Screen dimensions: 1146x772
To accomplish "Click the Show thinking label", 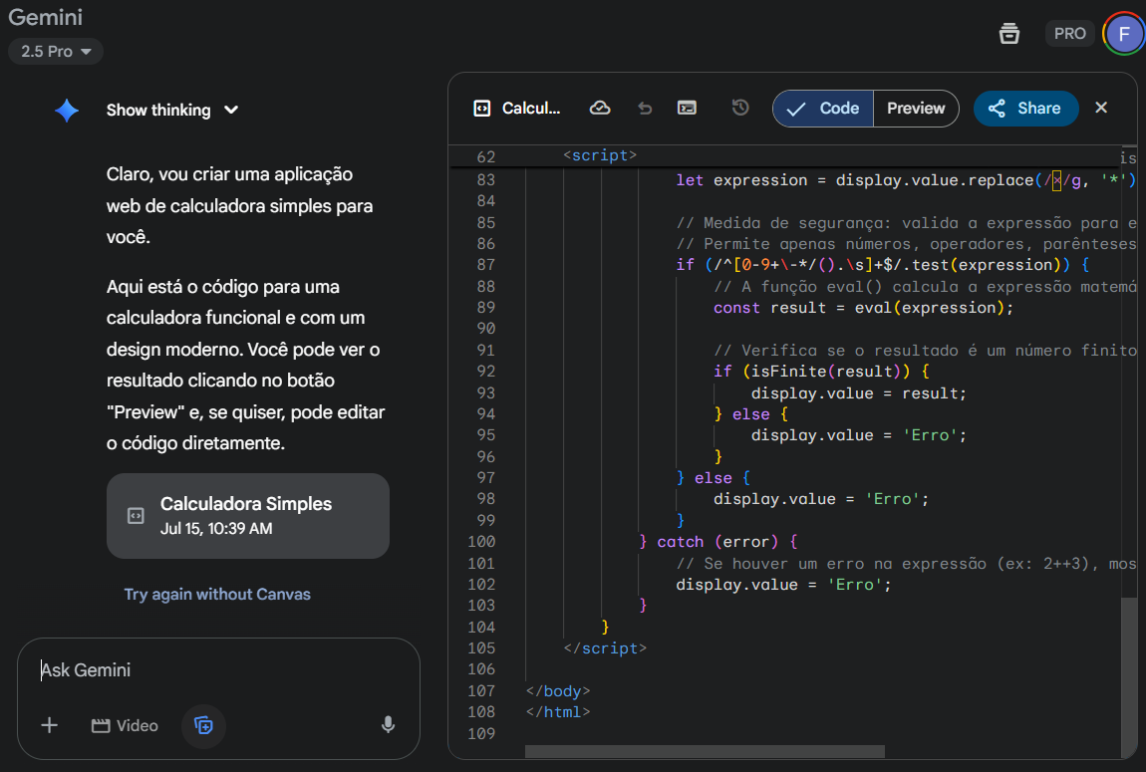I will pos(157,111).
